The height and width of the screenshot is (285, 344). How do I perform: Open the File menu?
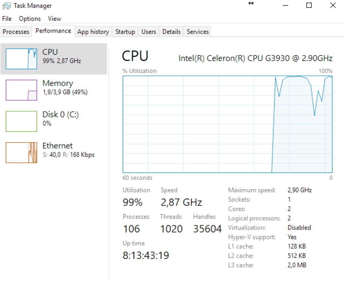tap(7, 19)
